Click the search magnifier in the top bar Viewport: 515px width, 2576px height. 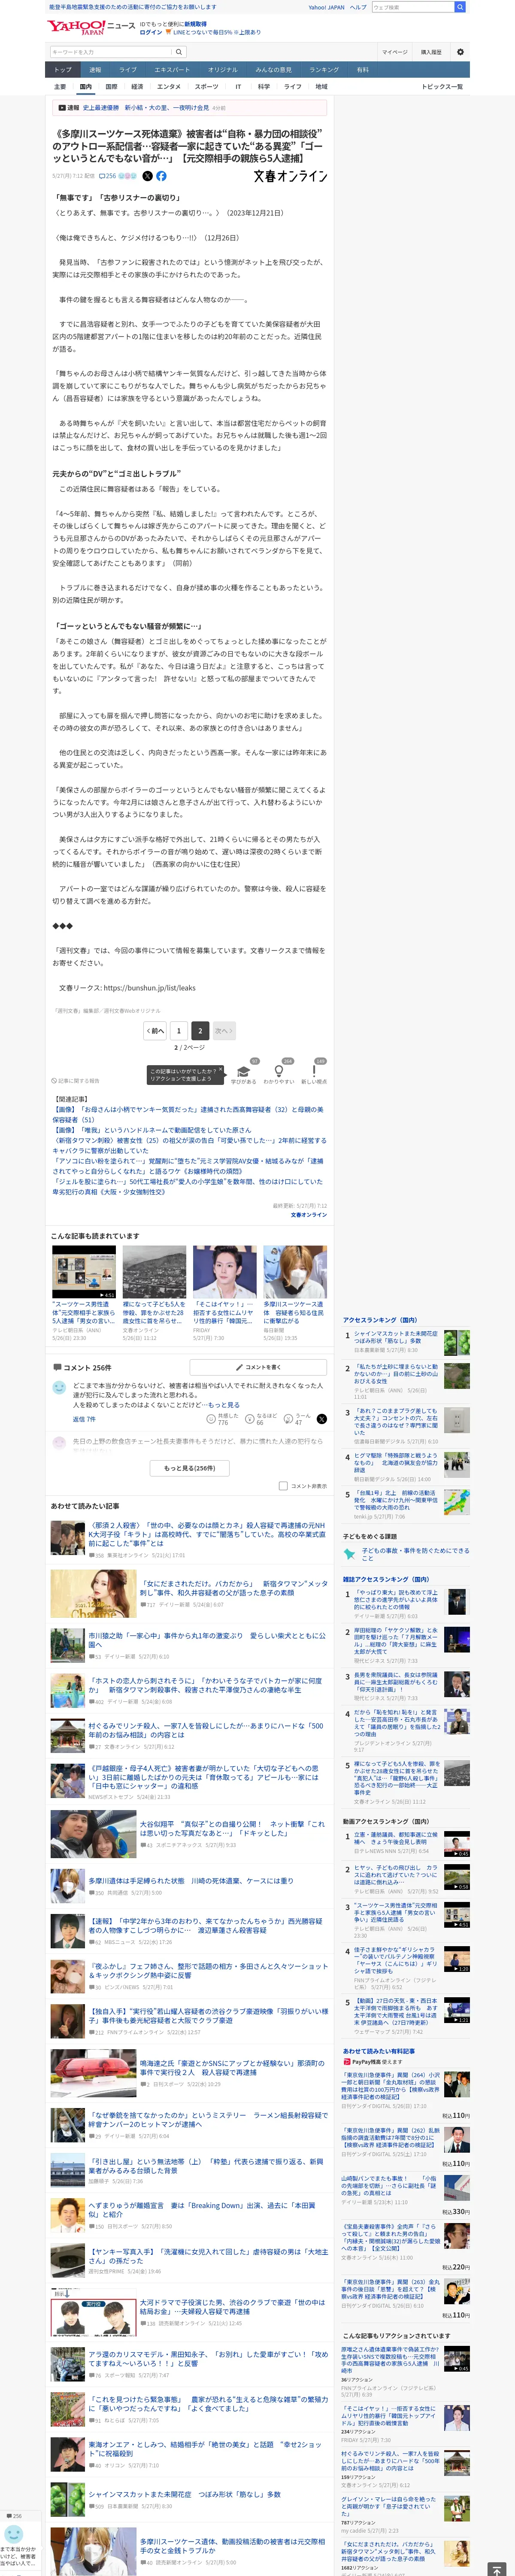pyautogui.click(x=460, y=7)
